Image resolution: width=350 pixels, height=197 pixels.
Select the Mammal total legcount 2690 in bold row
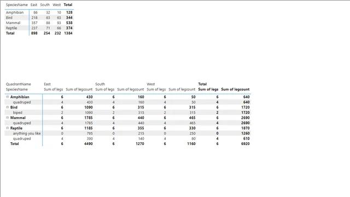(x=246, y=118)
